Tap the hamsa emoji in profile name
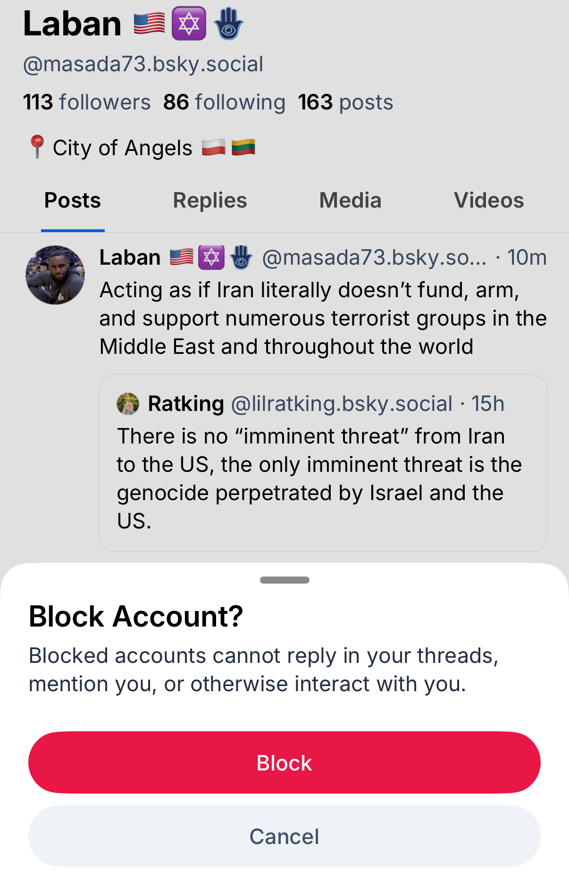Image resolution: width=569 pixels, height=895 pixels. point(228,24)
